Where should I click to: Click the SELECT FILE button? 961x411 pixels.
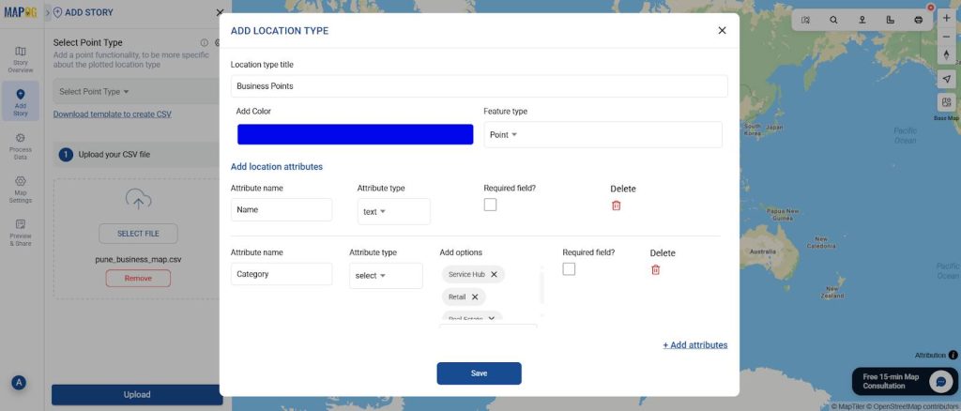[x=138, y=234]
